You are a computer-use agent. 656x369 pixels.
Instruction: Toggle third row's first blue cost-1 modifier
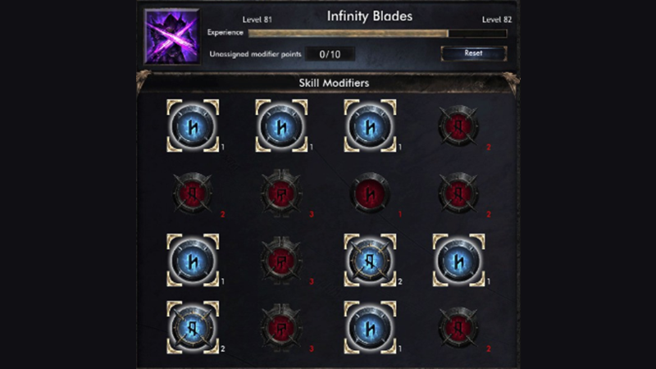coord(193,260)
